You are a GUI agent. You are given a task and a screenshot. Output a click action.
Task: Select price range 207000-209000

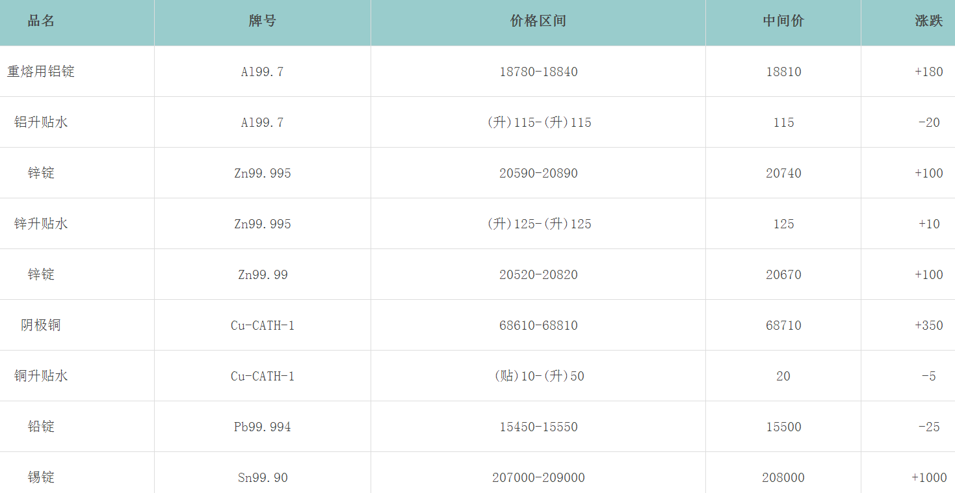(538, 477)
